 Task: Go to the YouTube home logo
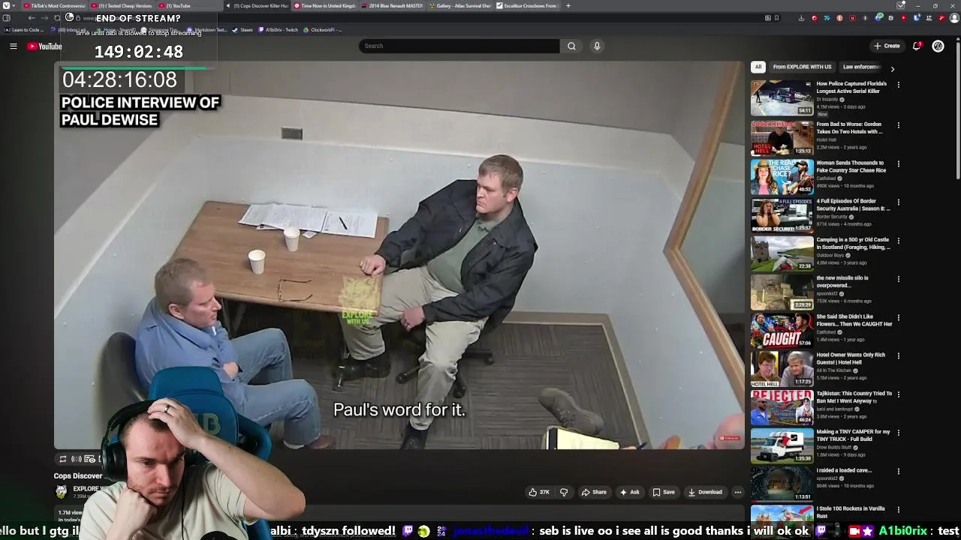(x=44, y=46)
